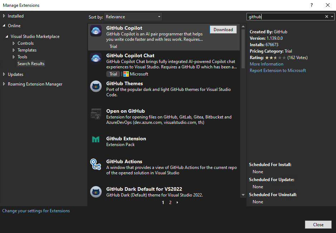Viewport: 336px width, 233px height.
Task: Click the Installs 676673 text
Action: tap(264, 45)
